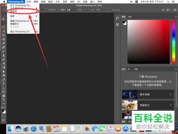Toggle Quick Mask mode in toolbar
Viewport: 178px width, 134px height.
tap(4, 116)
